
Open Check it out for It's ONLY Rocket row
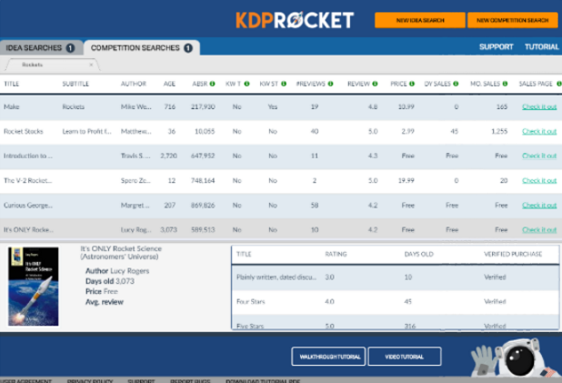pos(539,229)
